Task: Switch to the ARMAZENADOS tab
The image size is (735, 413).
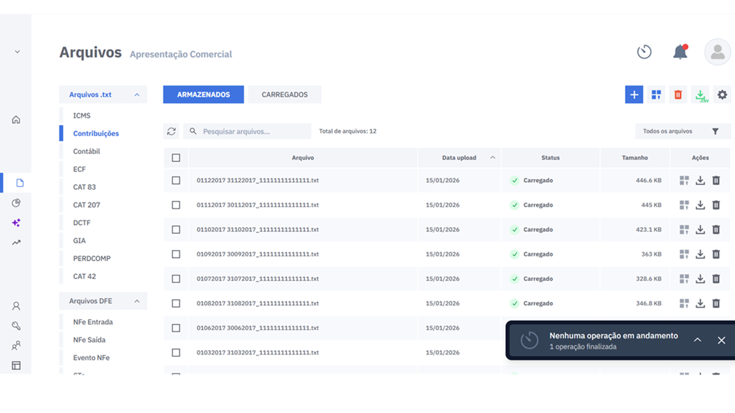Action: (x=203, y=95)
